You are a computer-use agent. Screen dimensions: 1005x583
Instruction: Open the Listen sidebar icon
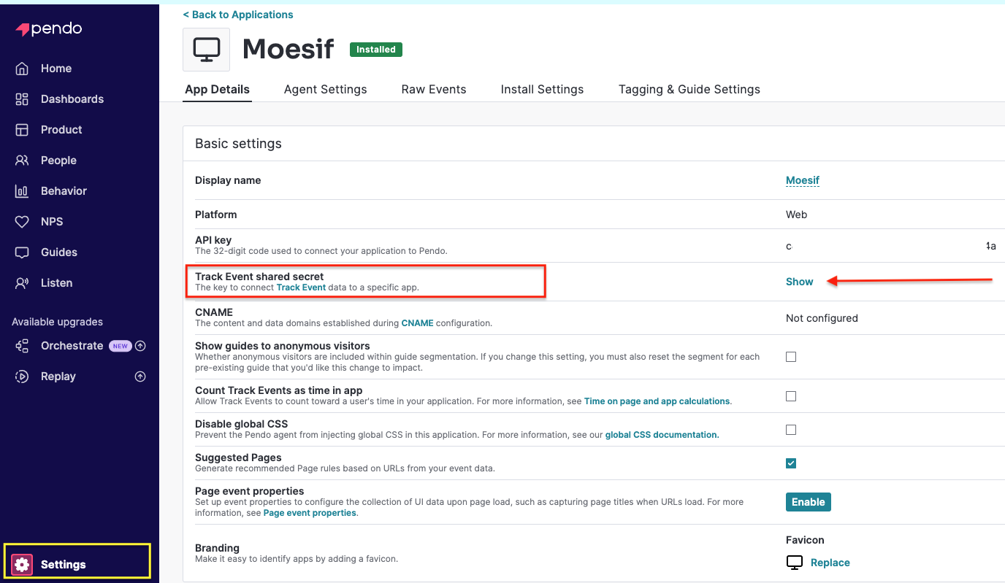[x=22, y=283]
